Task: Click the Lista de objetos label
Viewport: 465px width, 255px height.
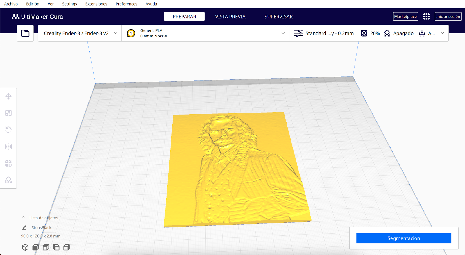Action: pyautogui.click(x=44, y=218)
